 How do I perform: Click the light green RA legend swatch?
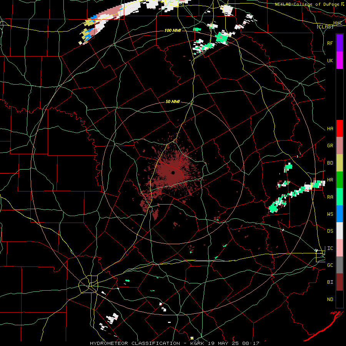point(339,197)
